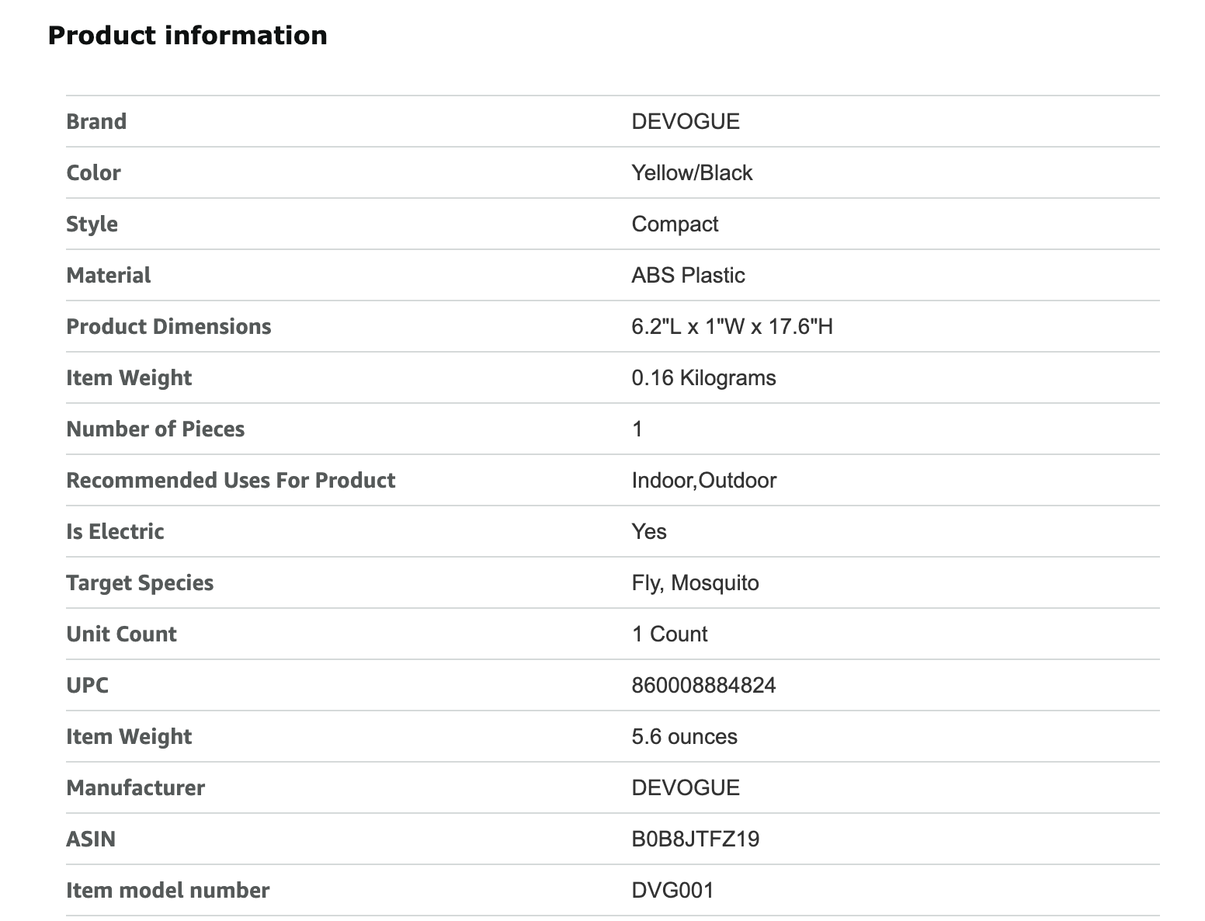This screenshot has height=921, width=1205.
Task: Click the ABS Plastic material value
Action: [688, 275]
